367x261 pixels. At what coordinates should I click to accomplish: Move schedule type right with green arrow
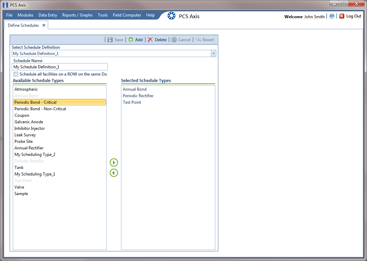(x=114, y=162)
